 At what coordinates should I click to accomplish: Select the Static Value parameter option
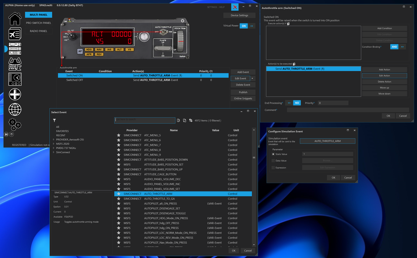coord(273,154)
